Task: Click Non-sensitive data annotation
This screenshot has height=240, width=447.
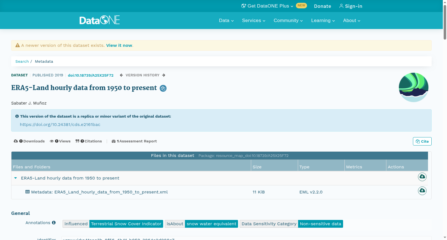Action: click(x=320, y=224)
